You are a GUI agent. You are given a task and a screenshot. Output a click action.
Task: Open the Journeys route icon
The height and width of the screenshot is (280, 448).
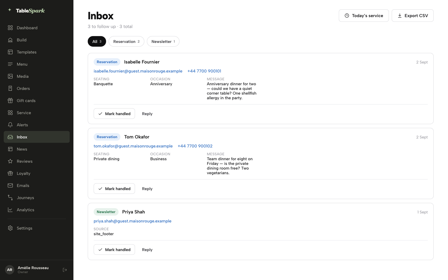(x=10, y=198)
